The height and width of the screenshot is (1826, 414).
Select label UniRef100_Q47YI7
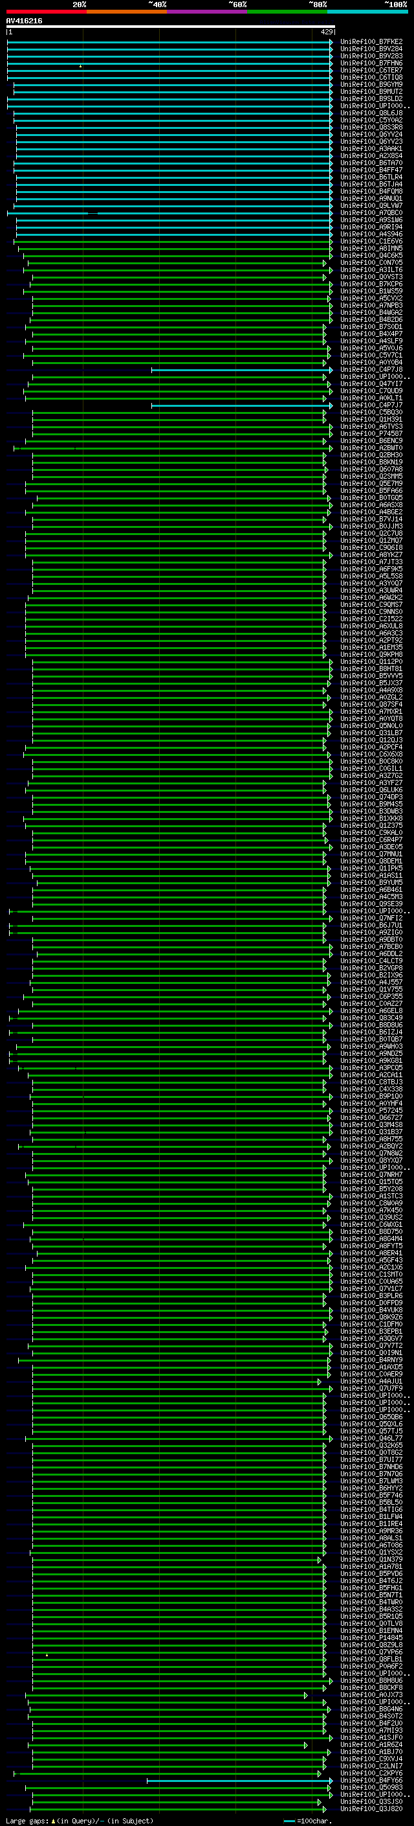point(371,383)
